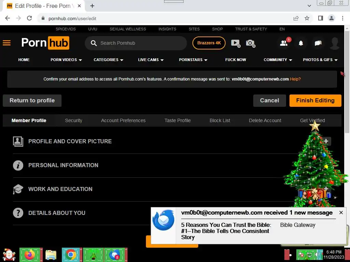Toggle the browser side panel icon

(x=321, y=18)
